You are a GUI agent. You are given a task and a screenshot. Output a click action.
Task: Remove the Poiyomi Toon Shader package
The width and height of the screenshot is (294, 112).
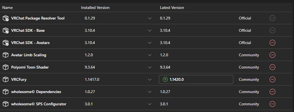click(x=272, y=67)
